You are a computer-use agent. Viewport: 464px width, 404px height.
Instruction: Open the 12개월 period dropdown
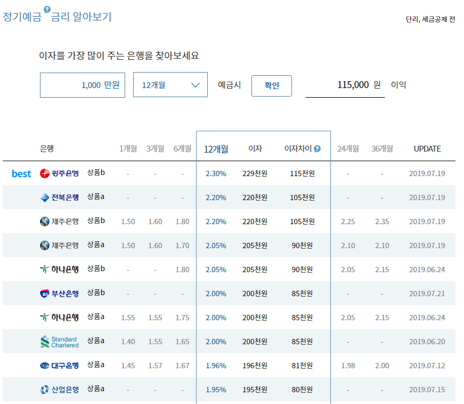pyautogui.click(x=170, y=85)
